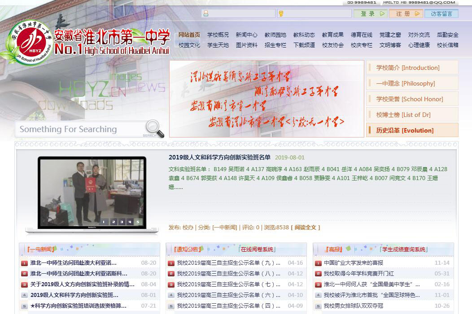Image resolution: width=472 pixels, height=314 pixels.
Task: Open the 访客留言 guestbook button
Action: click(x=441, y=13)
